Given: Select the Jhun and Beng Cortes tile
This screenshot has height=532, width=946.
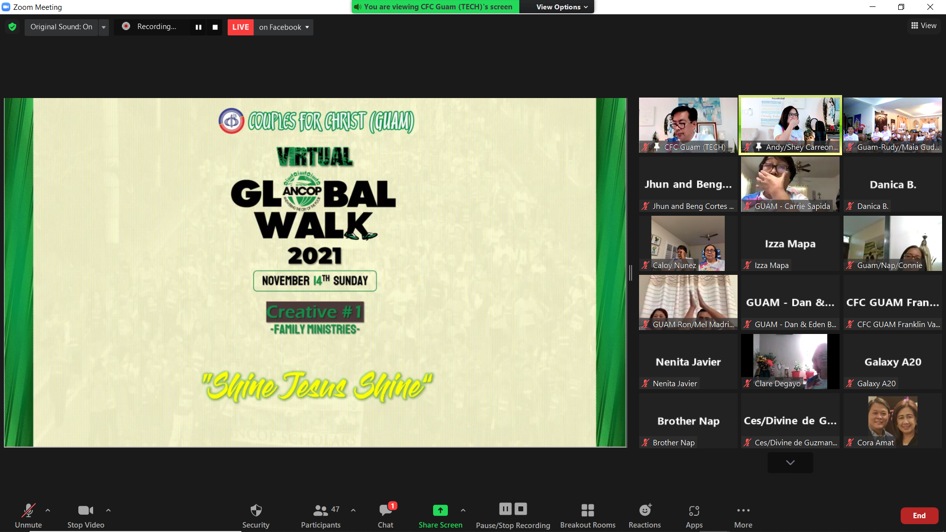Looking at the screenshot, I should click(688, 184).
